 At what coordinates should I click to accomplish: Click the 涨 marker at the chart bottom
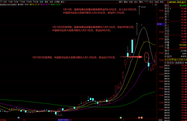coord(139,118)
